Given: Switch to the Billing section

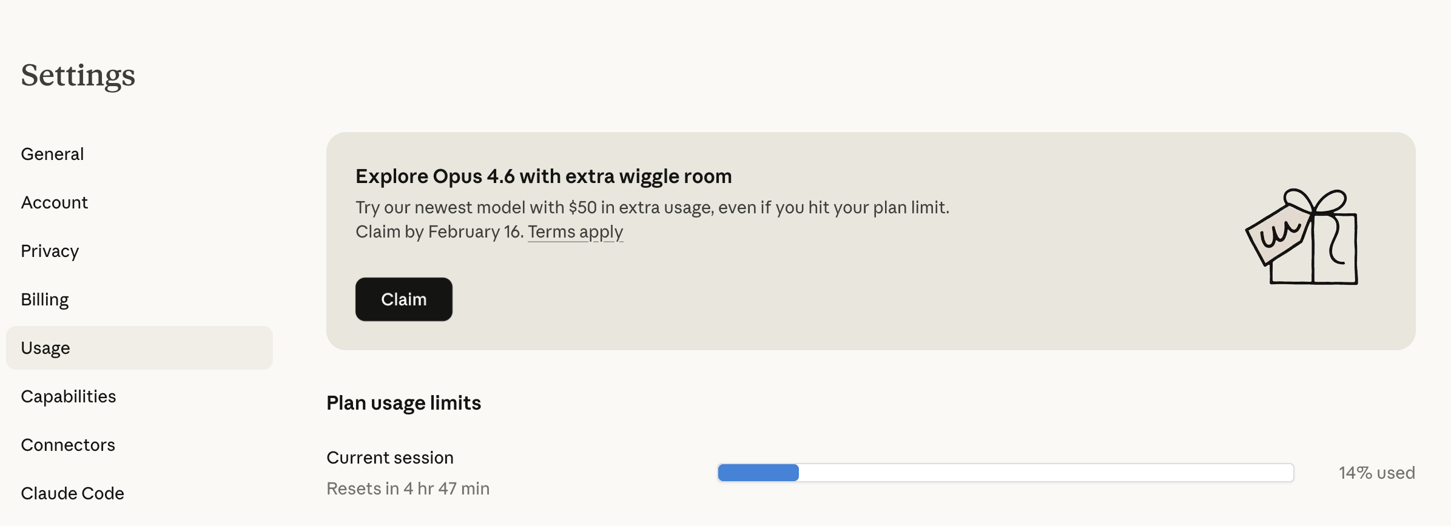Looking at the screenshot, I should point(45,299).
